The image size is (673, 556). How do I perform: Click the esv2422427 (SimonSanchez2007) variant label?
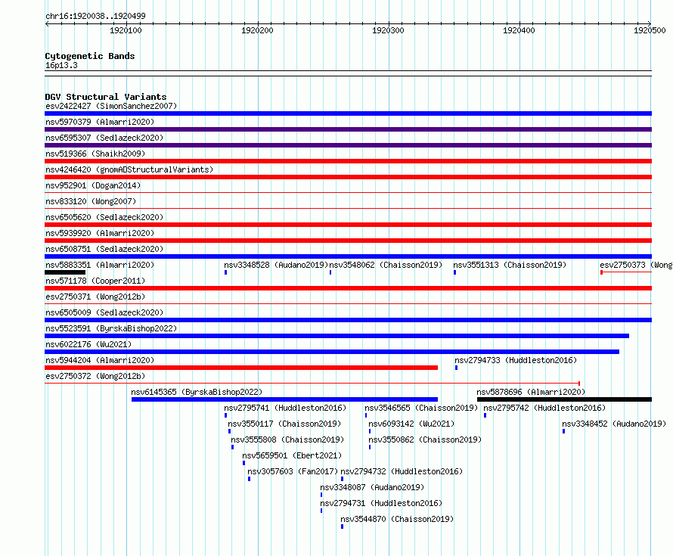click(111, 106)
